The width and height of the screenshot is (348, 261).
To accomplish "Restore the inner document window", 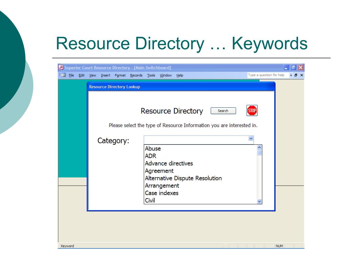I will pos(296,75).
